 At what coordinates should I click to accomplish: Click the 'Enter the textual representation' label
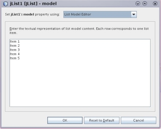click(x=79, y=31)
